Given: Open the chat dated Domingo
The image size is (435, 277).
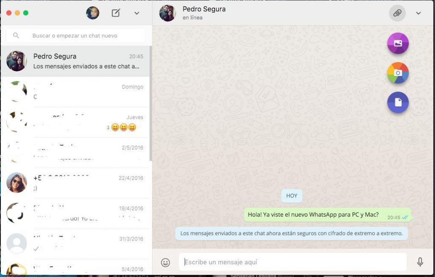Looking at the screenshot, I should pos(75,92).
